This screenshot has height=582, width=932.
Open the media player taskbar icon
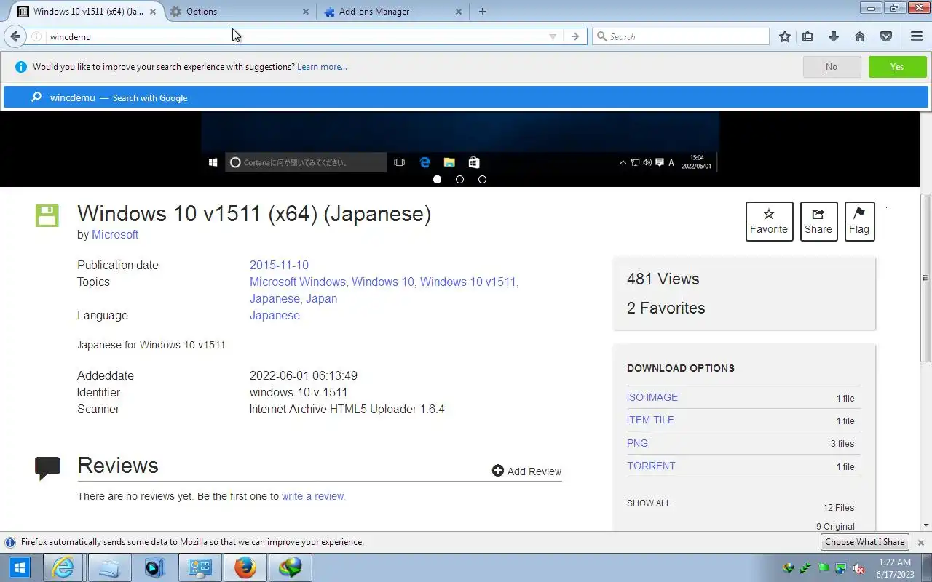tap(154, 567)
